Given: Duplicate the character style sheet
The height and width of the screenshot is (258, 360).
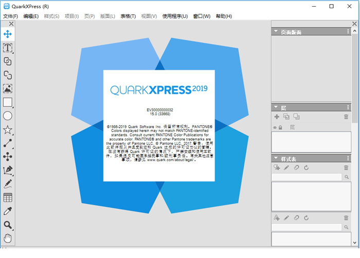Looking at the screenshot, I should (296, 217).
